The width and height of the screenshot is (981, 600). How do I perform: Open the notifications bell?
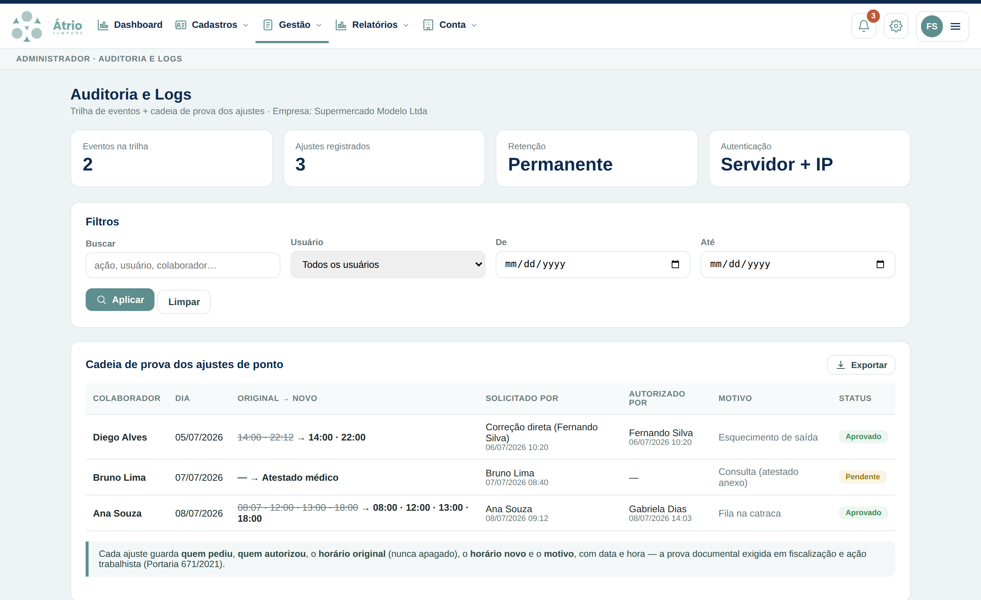[x=863, y=26]
